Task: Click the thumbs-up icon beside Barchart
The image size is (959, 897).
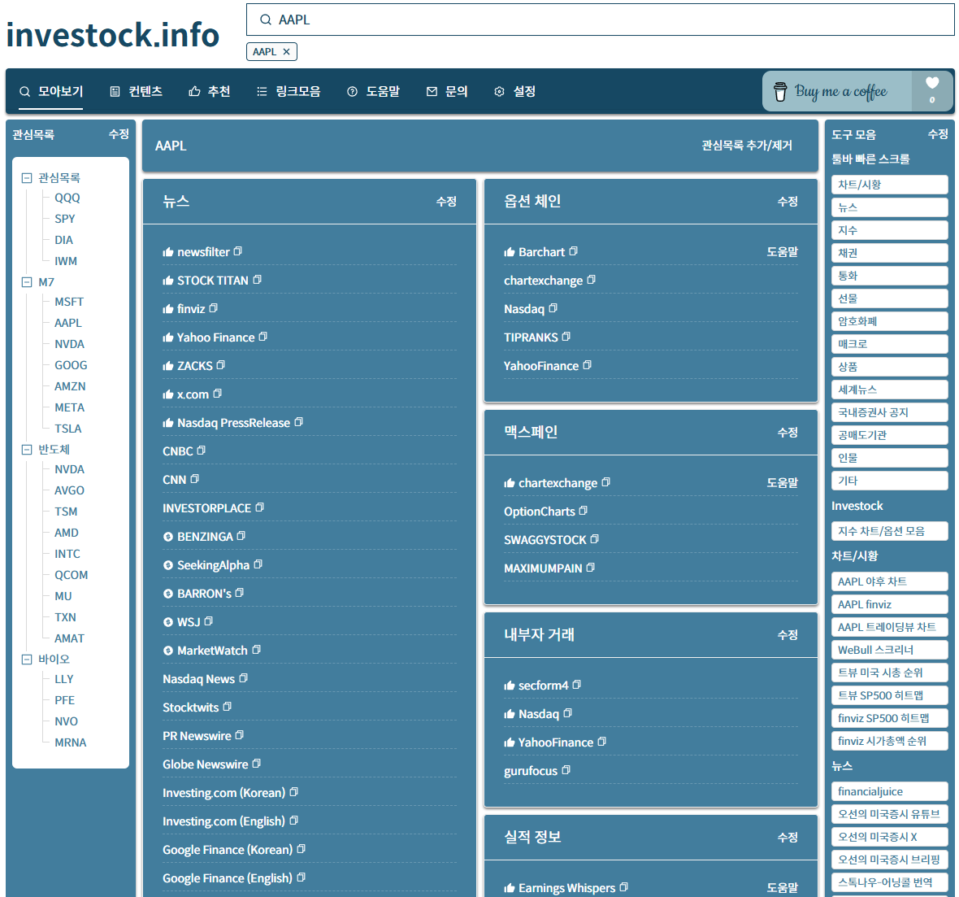Action: coord(510,252)
